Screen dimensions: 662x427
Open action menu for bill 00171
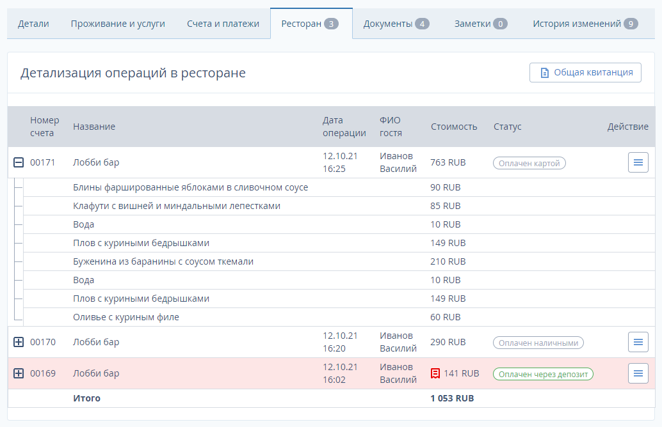(x=638, y=162)
